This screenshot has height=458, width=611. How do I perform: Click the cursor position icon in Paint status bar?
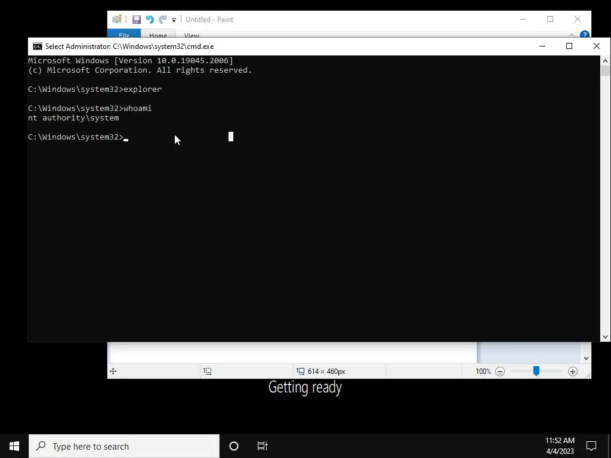(113, 372)
